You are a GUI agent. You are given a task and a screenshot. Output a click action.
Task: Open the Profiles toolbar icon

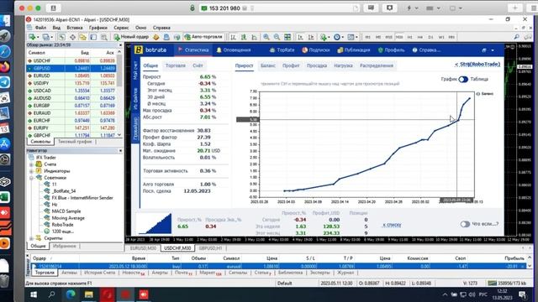tap(45, 37)
